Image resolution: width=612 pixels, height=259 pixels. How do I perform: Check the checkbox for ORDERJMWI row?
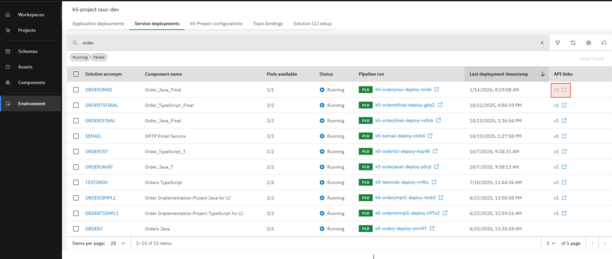point(76,90)
